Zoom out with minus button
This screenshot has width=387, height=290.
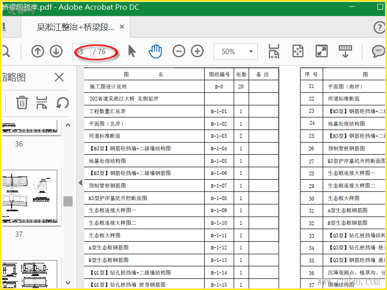179,51
